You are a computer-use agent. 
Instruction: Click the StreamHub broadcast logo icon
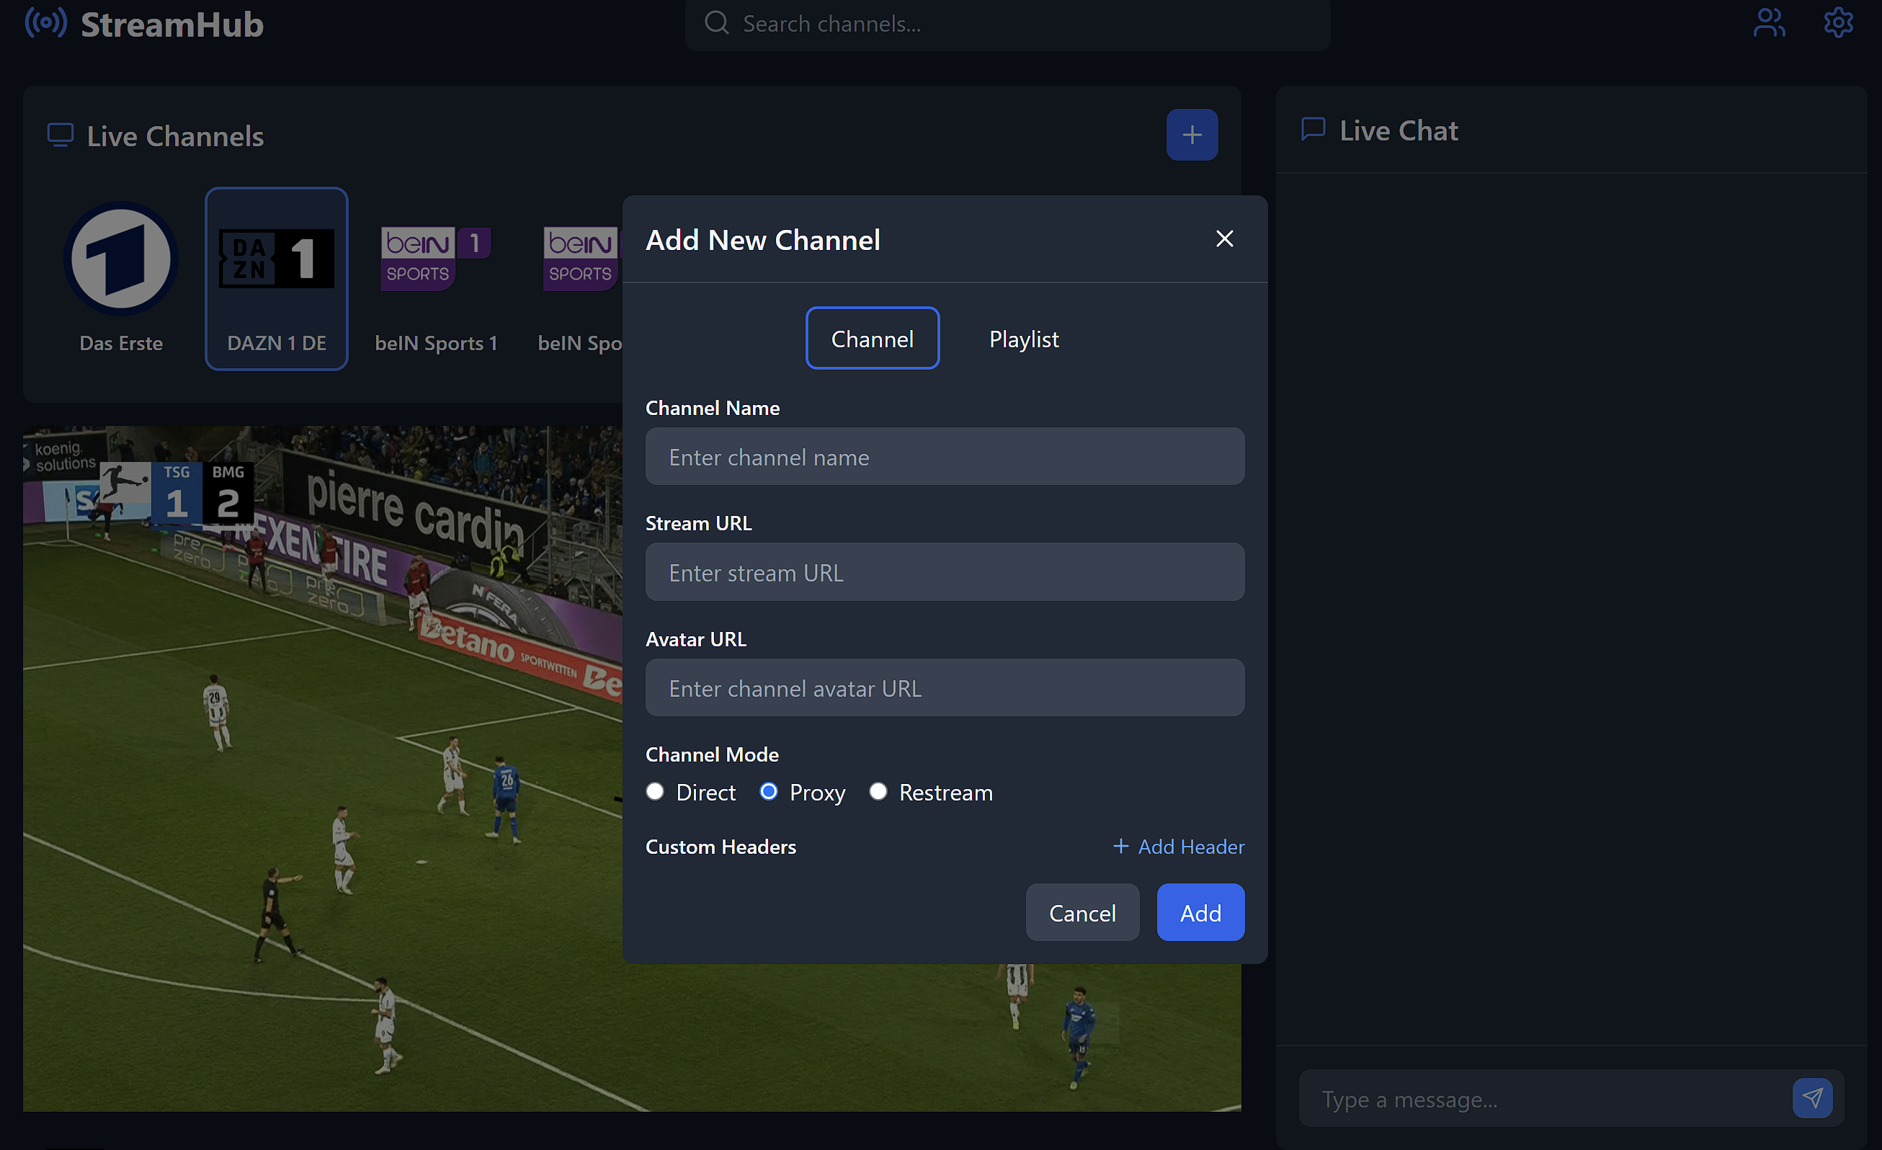click(x=46, y=23)
